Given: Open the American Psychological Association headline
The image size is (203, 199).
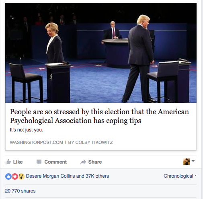Looking at the screenshot, I should pyautogui.click(x=99, y=116).
